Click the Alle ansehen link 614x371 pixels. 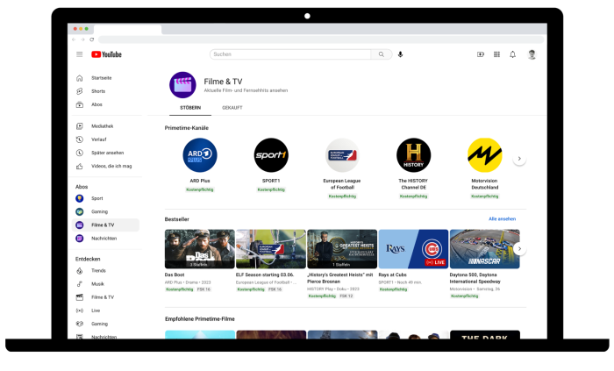coord(502,219)
